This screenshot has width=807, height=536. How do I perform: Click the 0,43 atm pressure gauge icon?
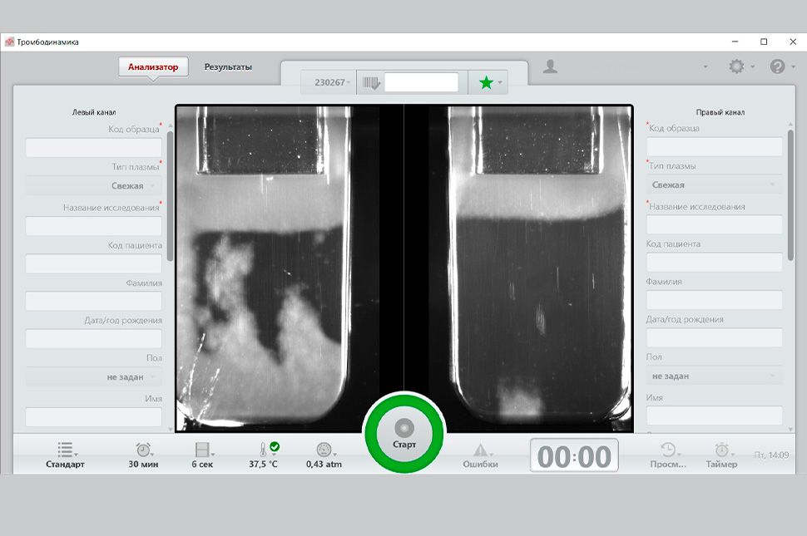click(x=324, y=450)
